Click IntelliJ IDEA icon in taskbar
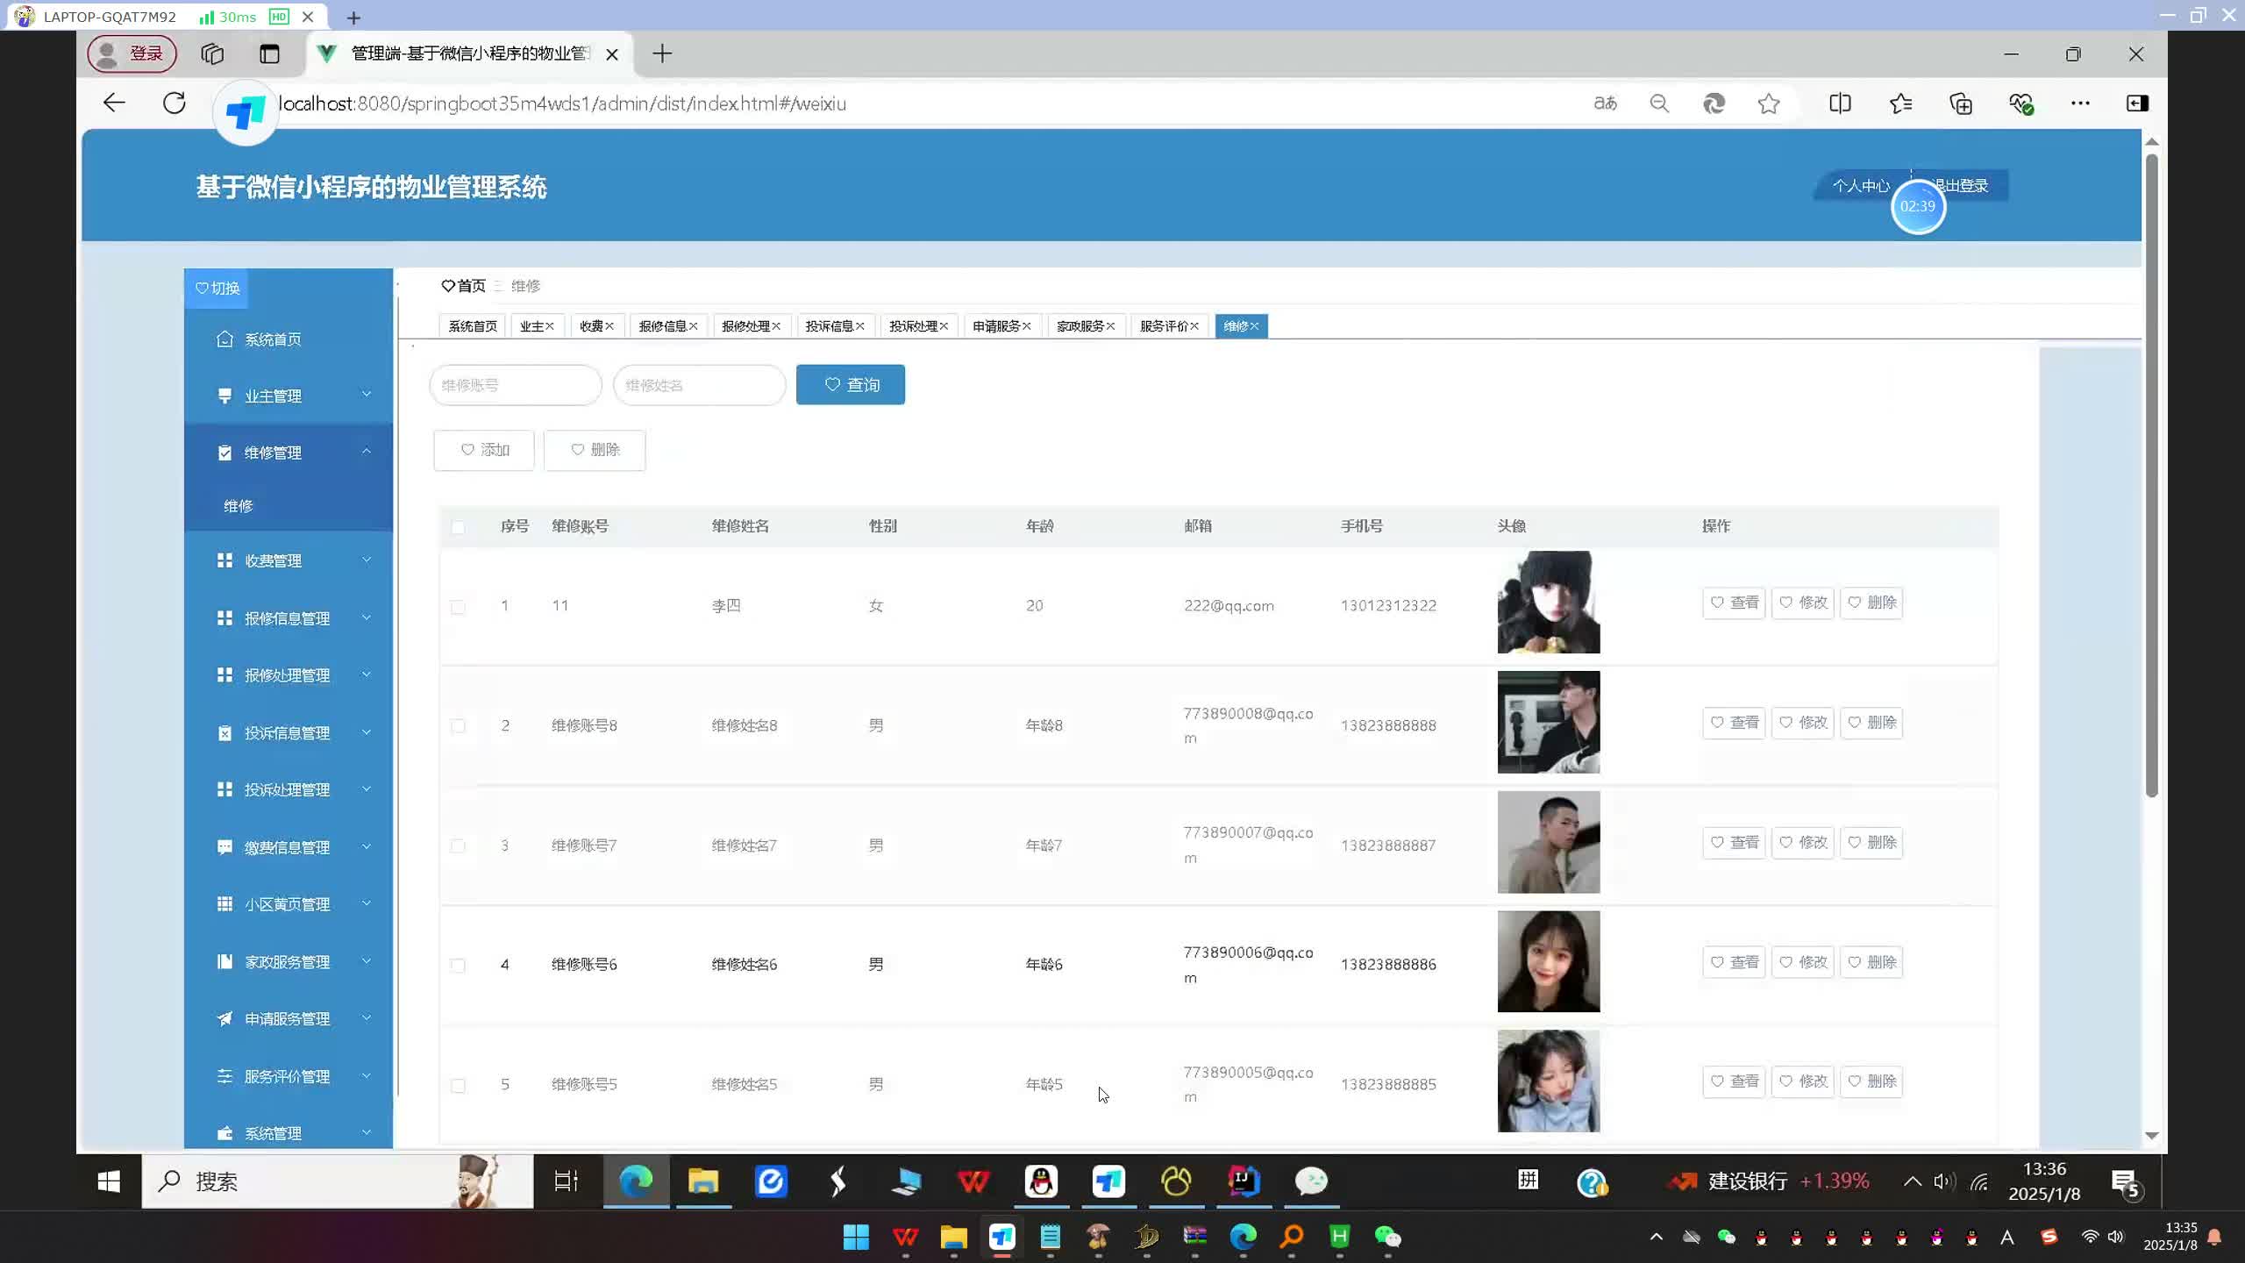Image resolution: width=2245 pixels, height=1263 pixels. (x=1244, y=1181)
